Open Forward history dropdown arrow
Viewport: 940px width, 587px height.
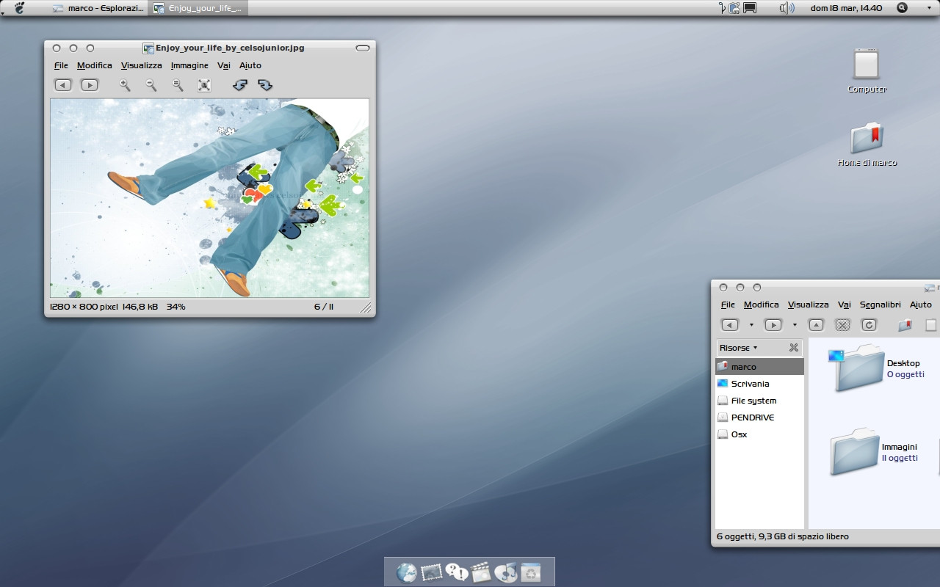tap(795, 325)
